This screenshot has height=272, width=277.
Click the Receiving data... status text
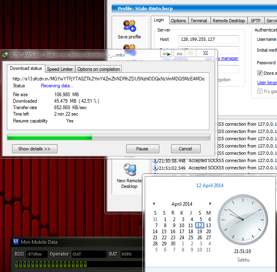57,86
